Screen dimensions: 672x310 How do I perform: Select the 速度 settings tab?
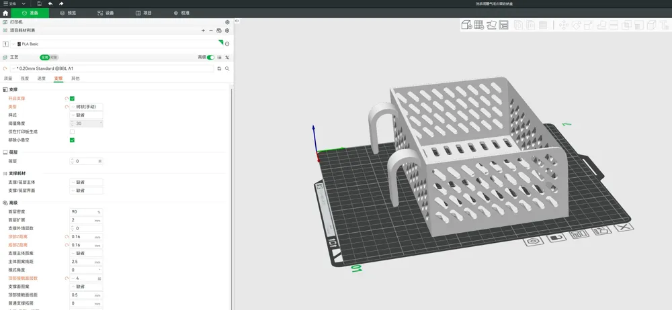(42, 79)
